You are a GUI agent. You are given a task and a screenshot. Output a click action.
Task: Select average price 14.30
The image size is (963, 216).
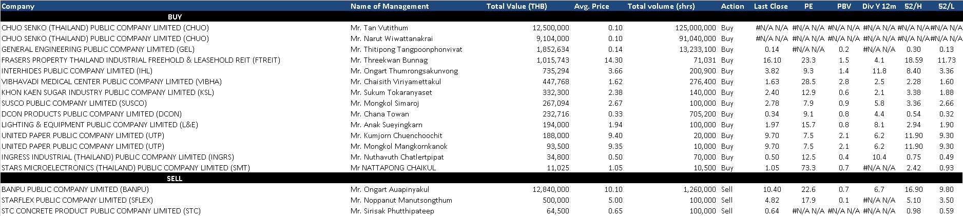click(x=614, y=60)
